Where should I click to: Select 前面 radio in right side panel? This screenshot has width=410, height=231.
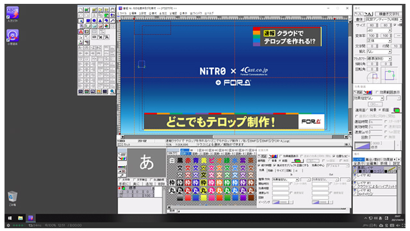click(380, 110)
